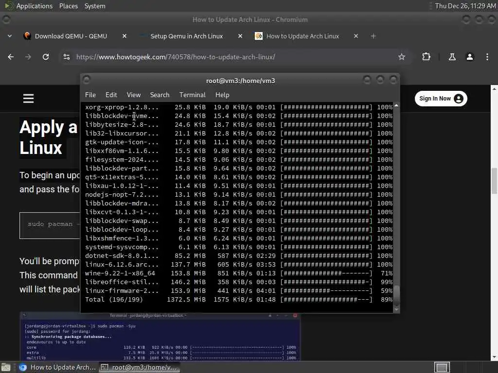The width and height of the screenshot is (498, 373).
Task: Close the Download QEMU tab
Action: [x=124, y=36]
